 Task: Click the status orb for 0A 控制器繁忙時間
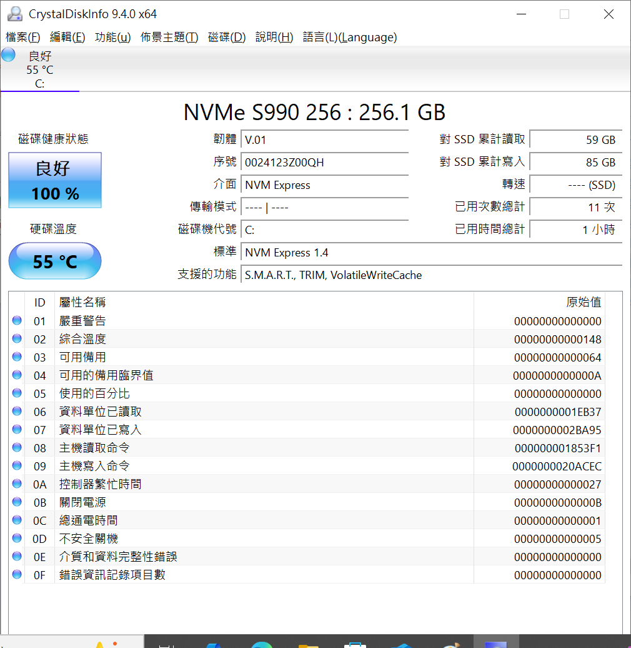[x=17, y=484]
